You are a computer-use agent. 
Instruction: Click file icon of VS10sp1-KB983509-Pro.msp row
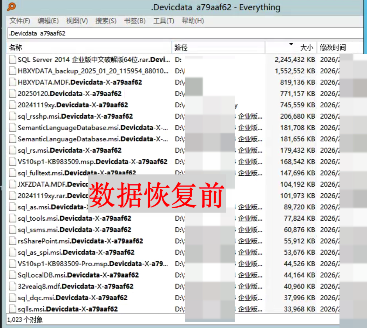12,264
